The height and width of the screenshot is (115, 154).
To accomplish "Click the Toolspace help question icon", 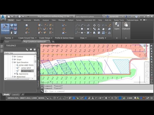I will tap(35, 50).
